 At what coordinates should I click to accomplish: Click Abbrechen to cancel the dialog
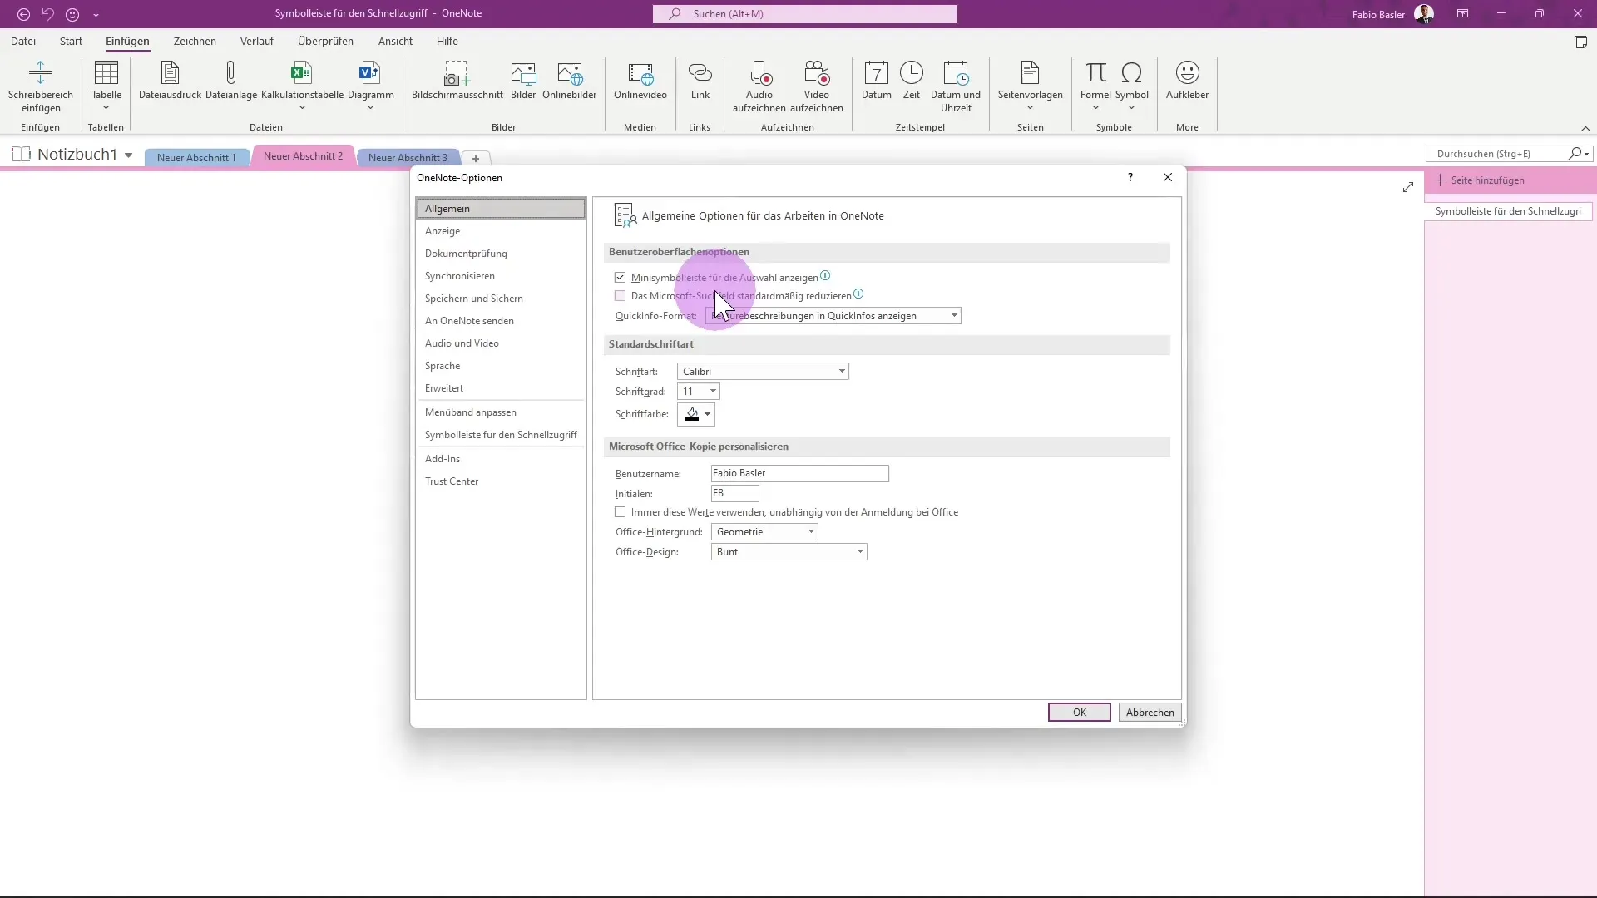tap(1150, 713)
